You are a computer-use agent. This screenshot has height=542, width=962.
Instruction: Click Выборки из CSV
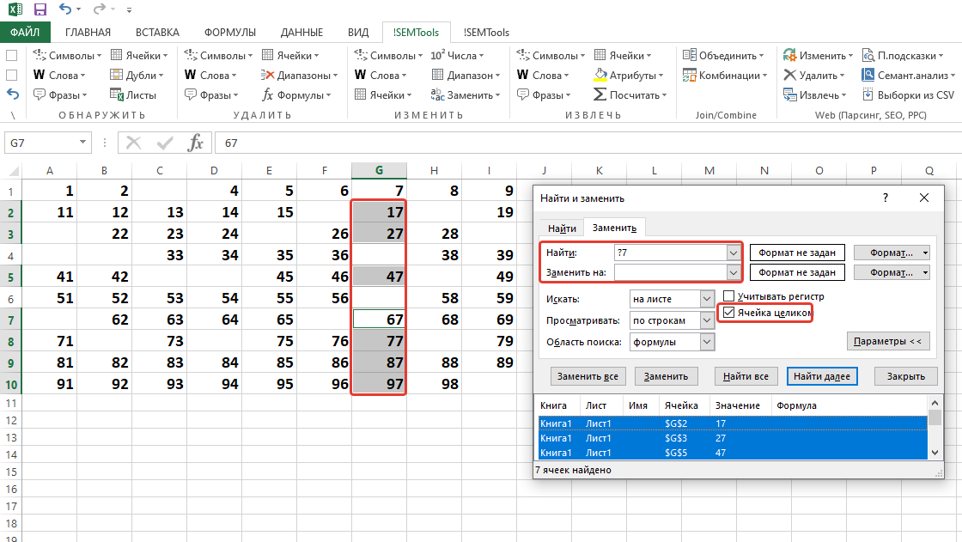[x=908, y=94]
